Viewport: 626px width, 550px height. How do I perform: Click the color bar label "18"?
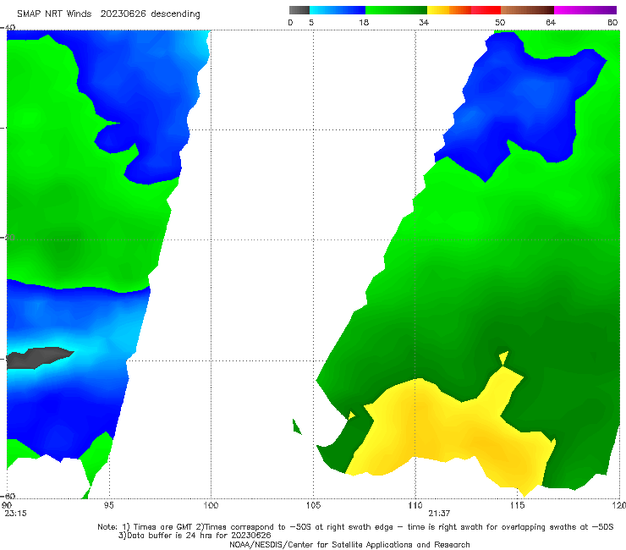364,23
